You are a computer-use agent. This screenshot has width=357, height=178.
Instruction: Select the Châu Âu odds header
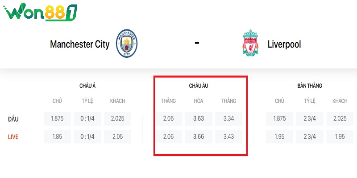point(199,85)
